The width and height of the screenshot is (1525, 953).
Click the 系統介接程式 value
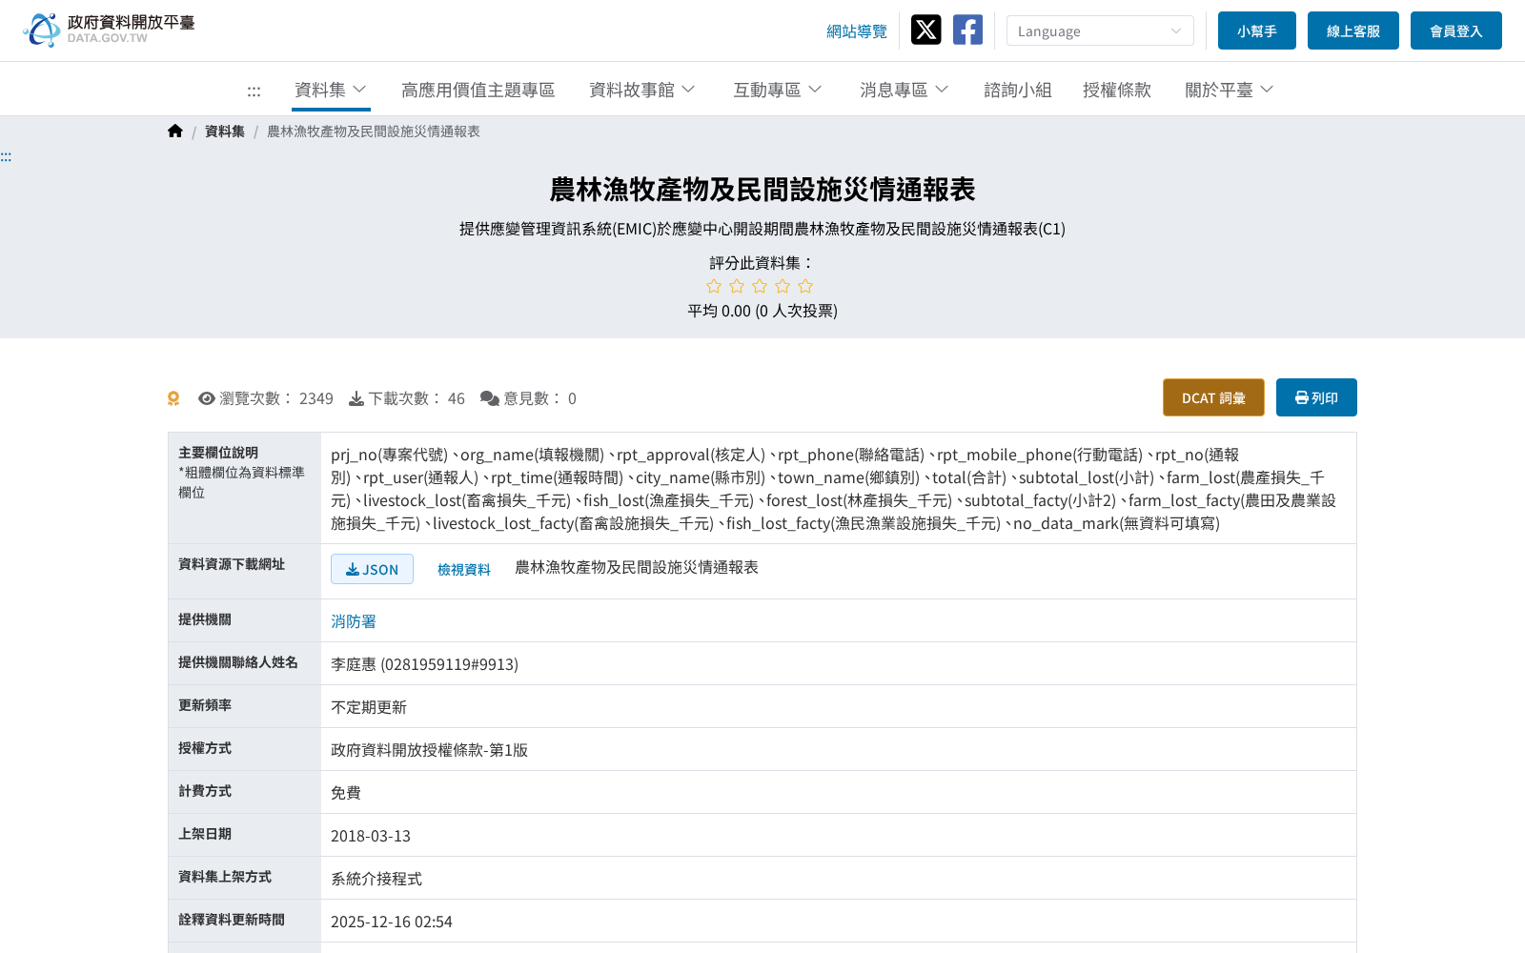point(376,879)
